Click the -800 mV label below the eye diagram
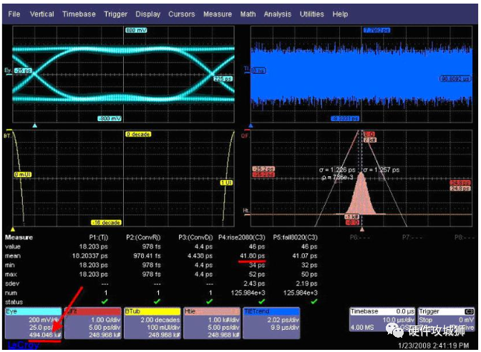 click(110, 118)
